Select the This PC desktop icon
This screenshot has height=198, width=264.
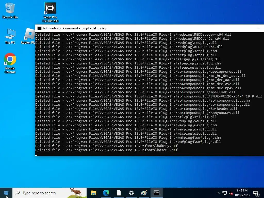(x=10, y=36)
